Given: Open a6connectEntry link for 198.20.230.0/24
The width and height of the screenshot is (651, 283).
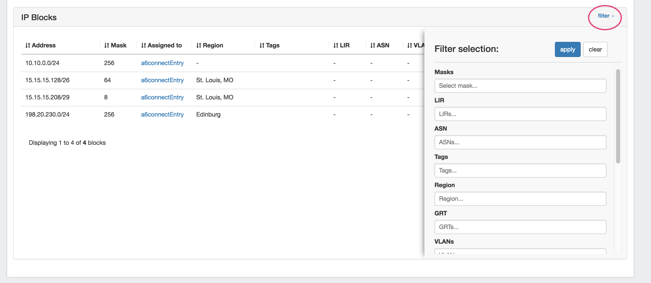Looking at the screenshot, I should click(x=162, y=115).
